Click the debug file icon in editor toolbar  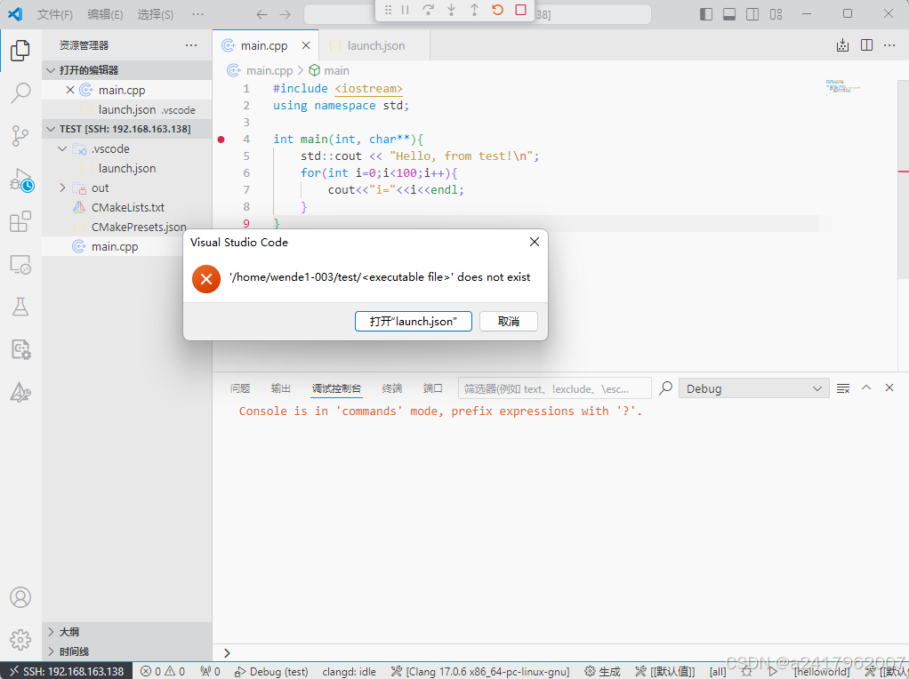point(843,45)
